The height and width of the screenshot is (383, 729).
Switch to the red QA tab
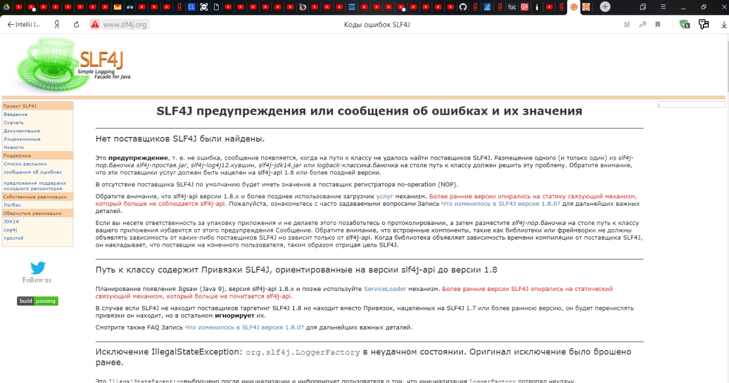(525, 7)
